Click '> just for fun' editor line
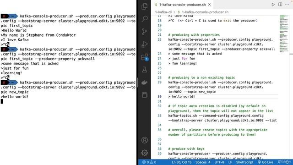 (x=181, y=58)
